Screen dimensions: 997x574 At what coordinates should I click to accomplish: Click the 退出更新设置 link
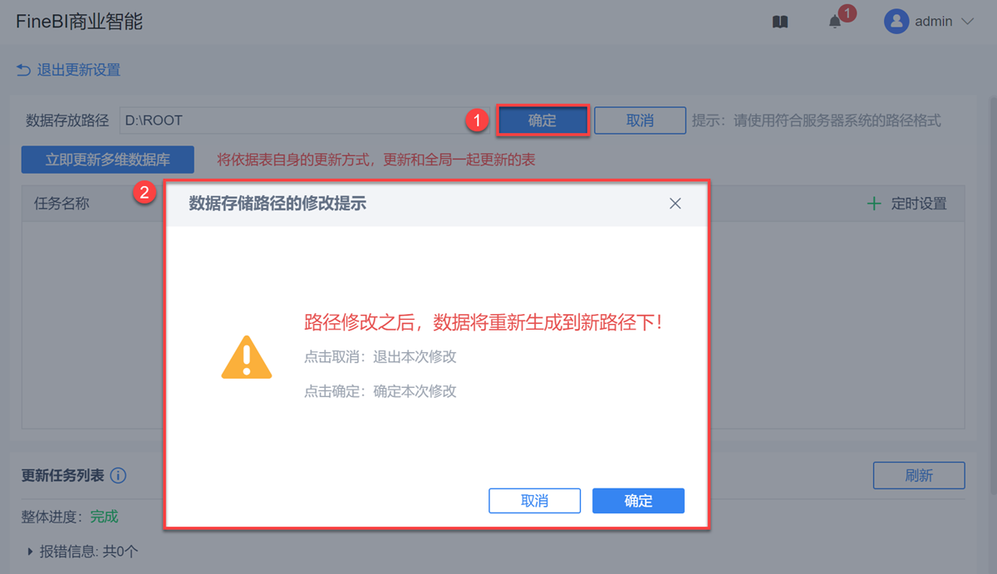pos(79,70)
